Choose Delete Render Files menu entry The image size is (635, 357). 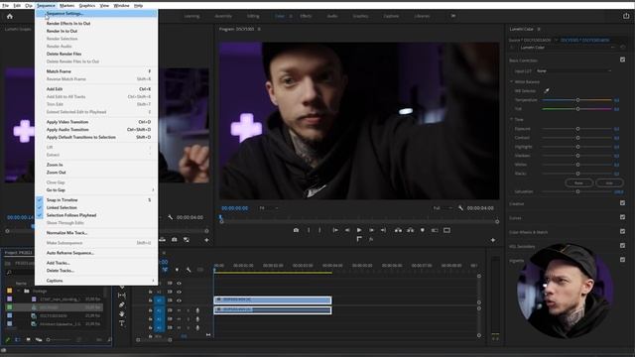tap(96, 54)
